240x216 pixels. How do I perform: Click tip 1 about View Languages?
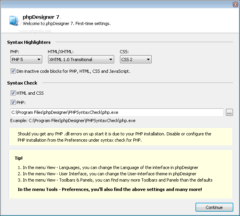coord(108,167)
